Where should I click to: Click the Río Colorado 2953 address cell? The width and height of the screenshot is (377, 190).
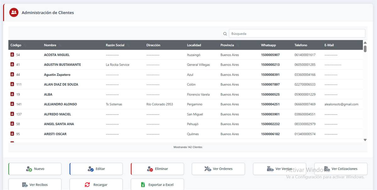pyautogui.click(x=160, y=104)
